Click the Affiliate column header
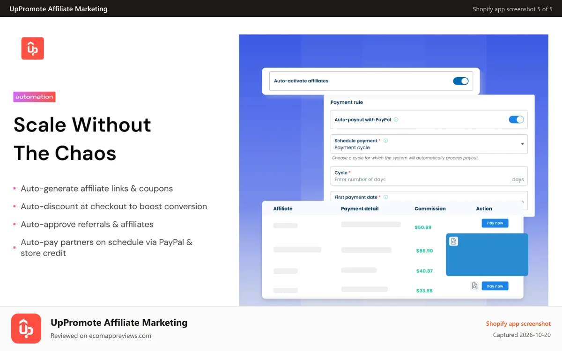The height and width of the screenshot is (351, 562). point(283,209)
